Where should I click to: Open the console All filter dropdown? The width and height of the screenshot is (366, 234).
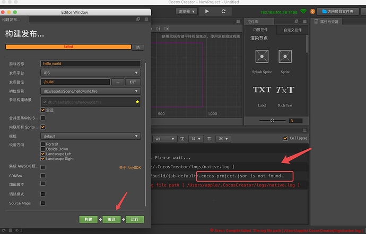click(165, 139)
